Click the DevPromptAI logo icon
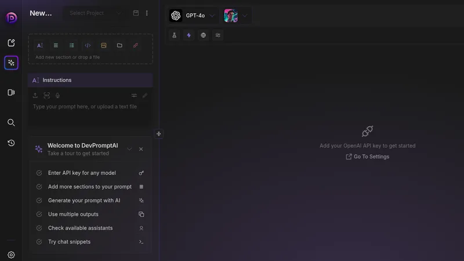 coord(11,18)
